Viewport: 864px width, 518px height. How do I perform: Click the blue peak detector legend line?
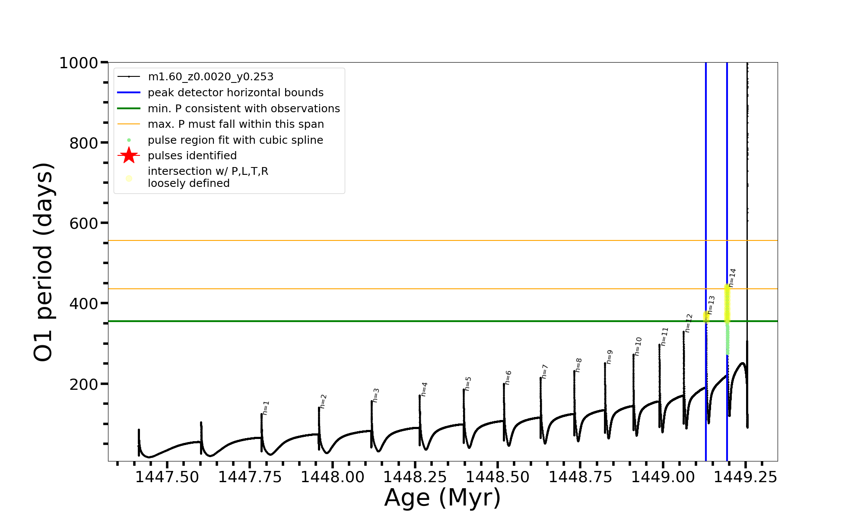coord(129,92)
